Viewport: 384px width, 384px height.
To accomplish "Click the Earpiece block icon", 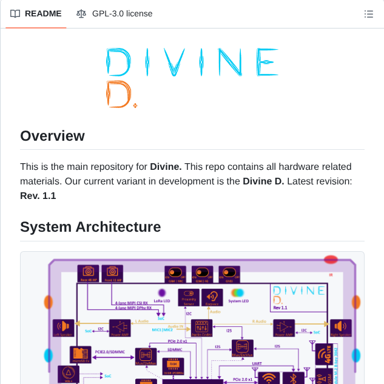I will click(x=212, y=297).
